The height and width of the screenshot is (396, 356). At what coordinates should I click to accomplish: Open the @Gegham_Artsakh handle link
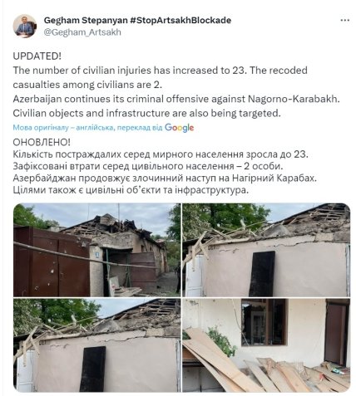point(82,32)
